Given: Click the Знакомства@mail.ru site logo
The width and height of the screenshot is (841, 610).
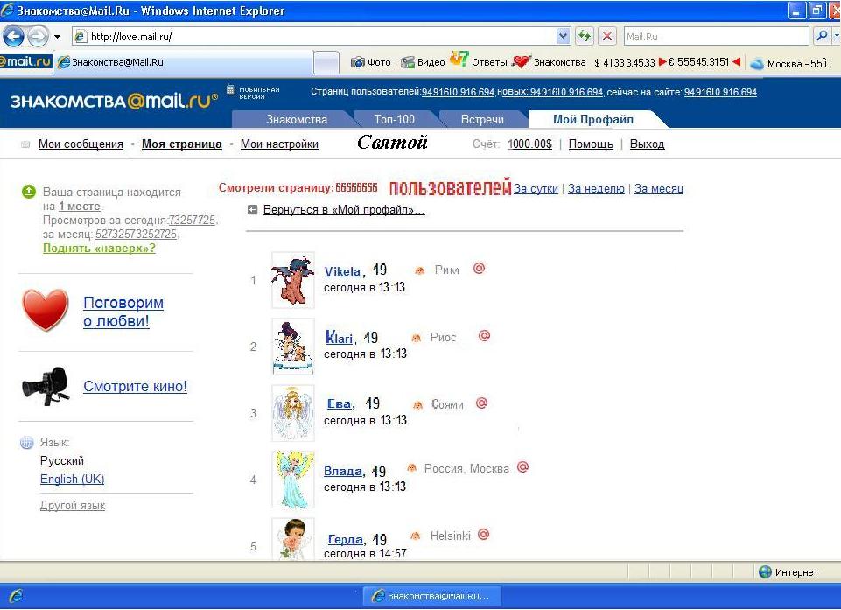Looking at the screenshot, I should click(115, 101).
